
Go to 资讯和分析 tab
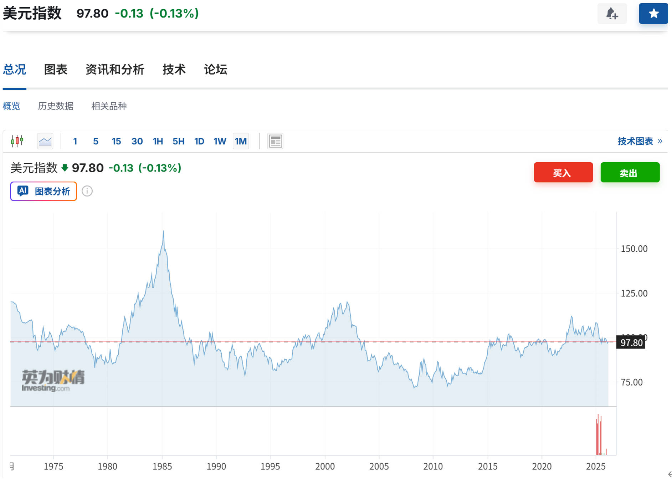click(x=115, y=70)
